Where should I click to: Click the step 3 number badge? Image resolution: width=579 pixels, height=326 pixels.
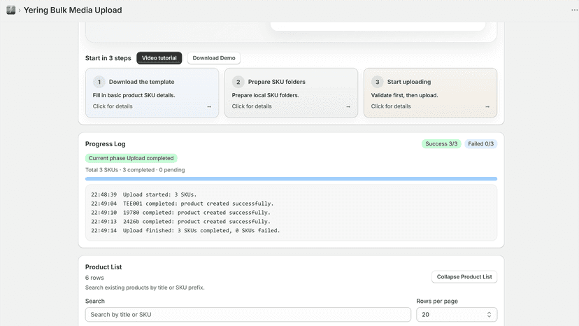tap(377, 82)
